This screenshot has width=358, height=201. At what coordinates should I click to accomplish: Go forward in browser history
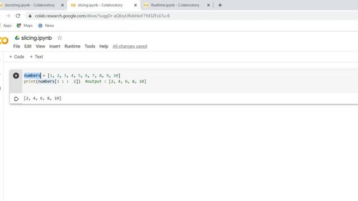coord(8,16)
